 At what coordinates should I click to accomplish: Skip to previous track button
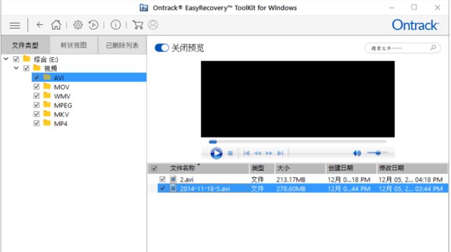[246, 153]
